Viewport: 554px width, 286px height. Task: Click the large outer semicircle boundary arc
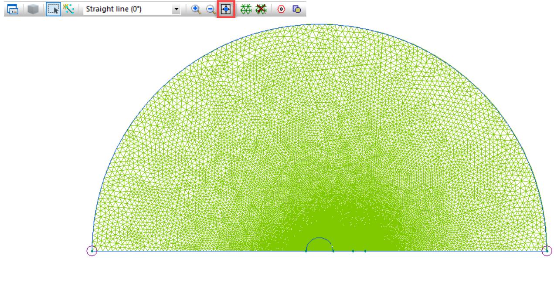(319, 24)
